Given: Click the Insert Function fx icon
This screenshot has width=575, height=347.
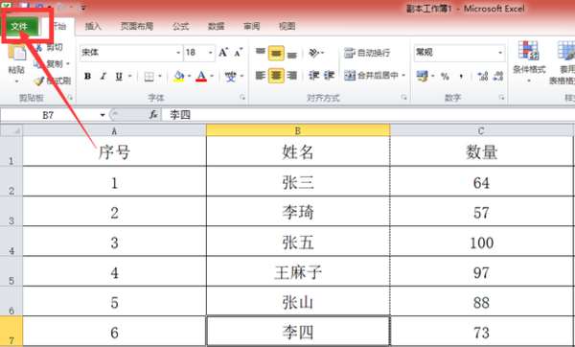Looking at the screenshot, I should (153, 115).
